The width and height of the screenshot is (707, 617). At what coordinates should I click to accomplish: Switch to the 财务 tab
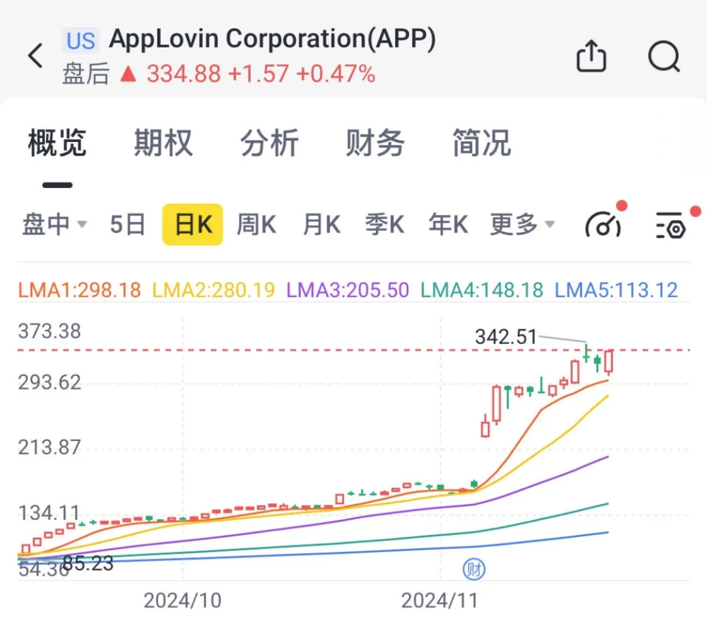tap(375, 143)
